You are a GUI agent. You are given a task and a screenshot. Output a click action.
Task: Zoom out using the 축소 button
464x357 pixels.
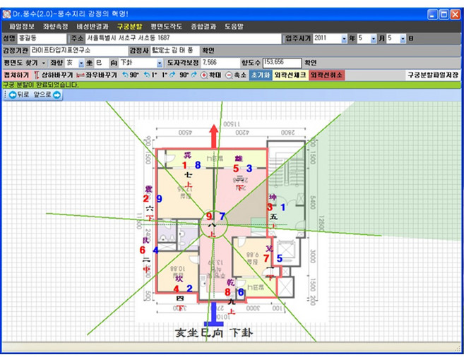(236, 75)
